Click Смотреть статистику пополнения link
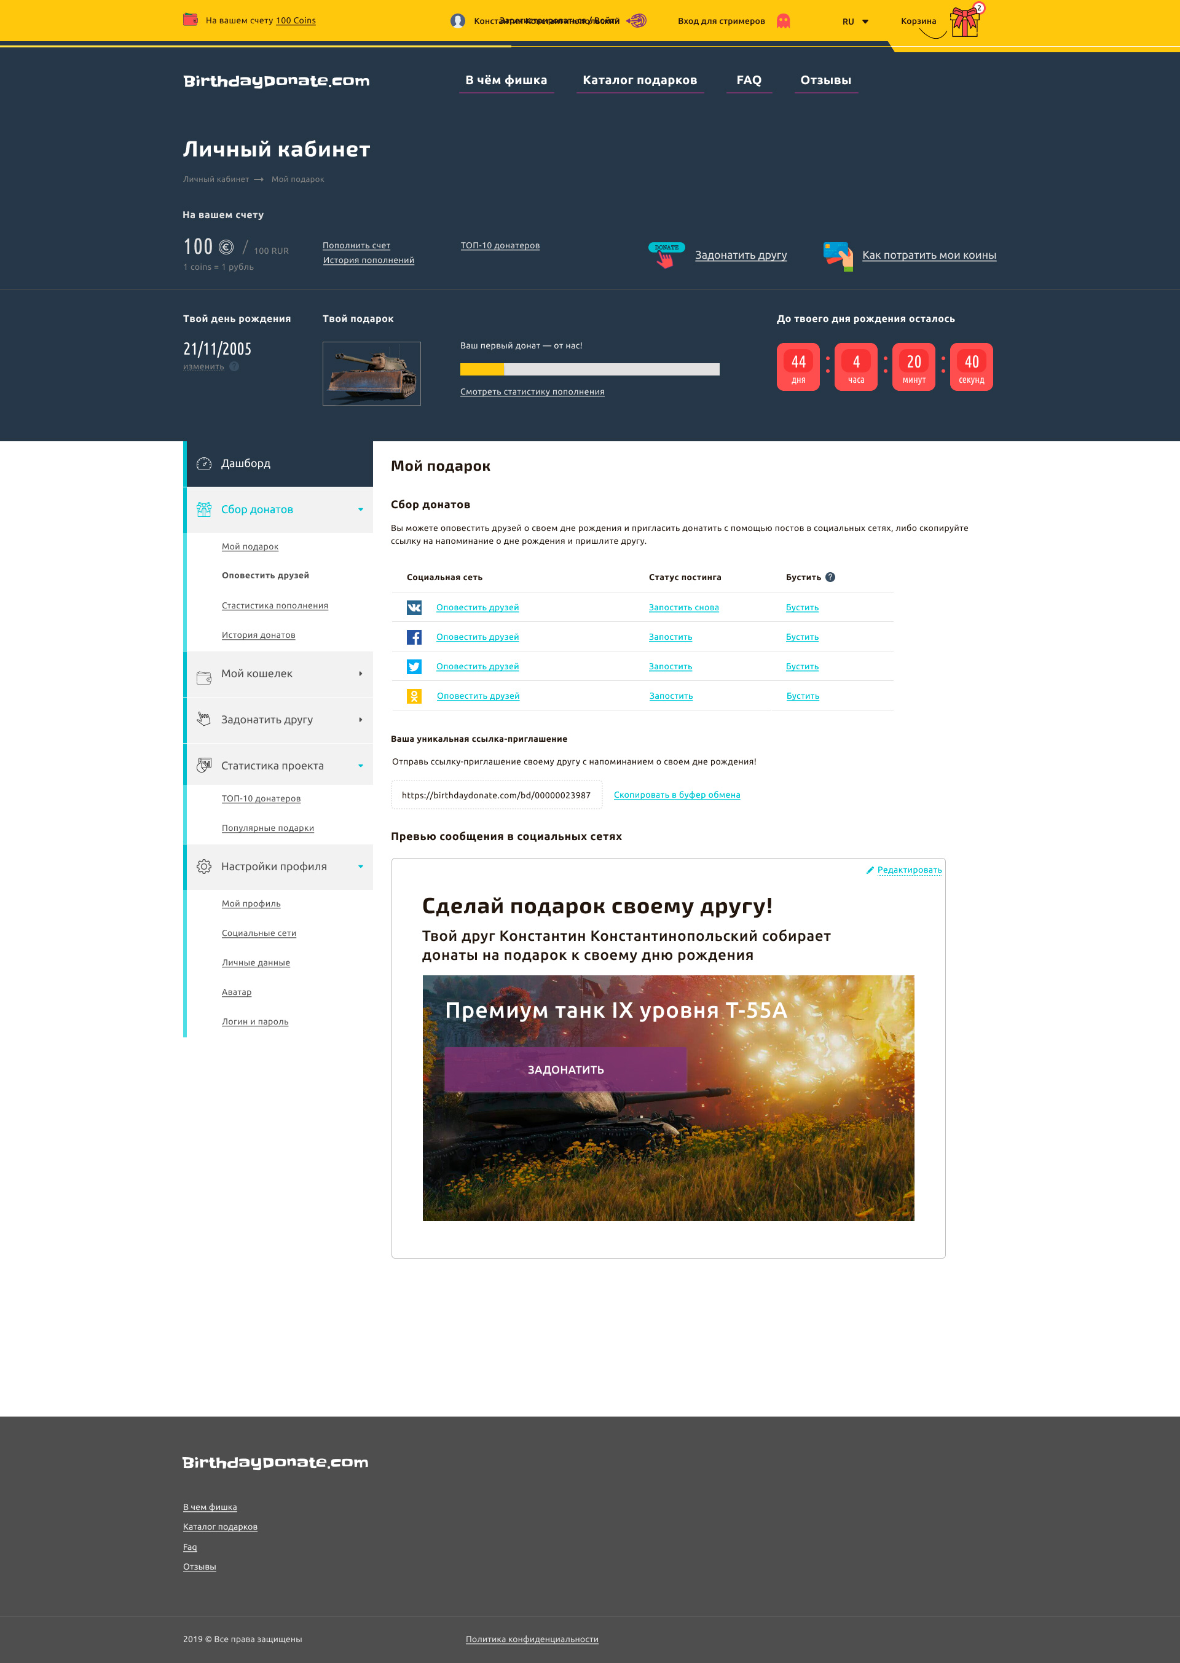Image resolution: width=1180 pixels, height=1663 pixels. tap(532, 391)
